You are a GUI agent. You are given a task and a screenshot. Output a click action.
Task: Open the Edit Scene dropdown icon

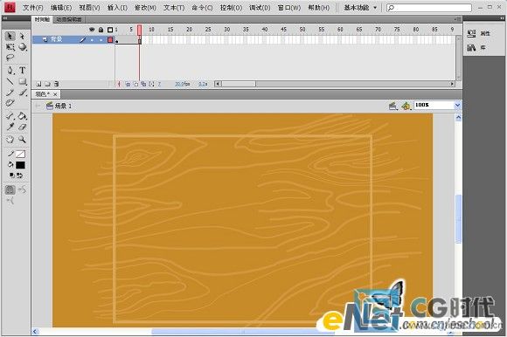pos(393,106)
